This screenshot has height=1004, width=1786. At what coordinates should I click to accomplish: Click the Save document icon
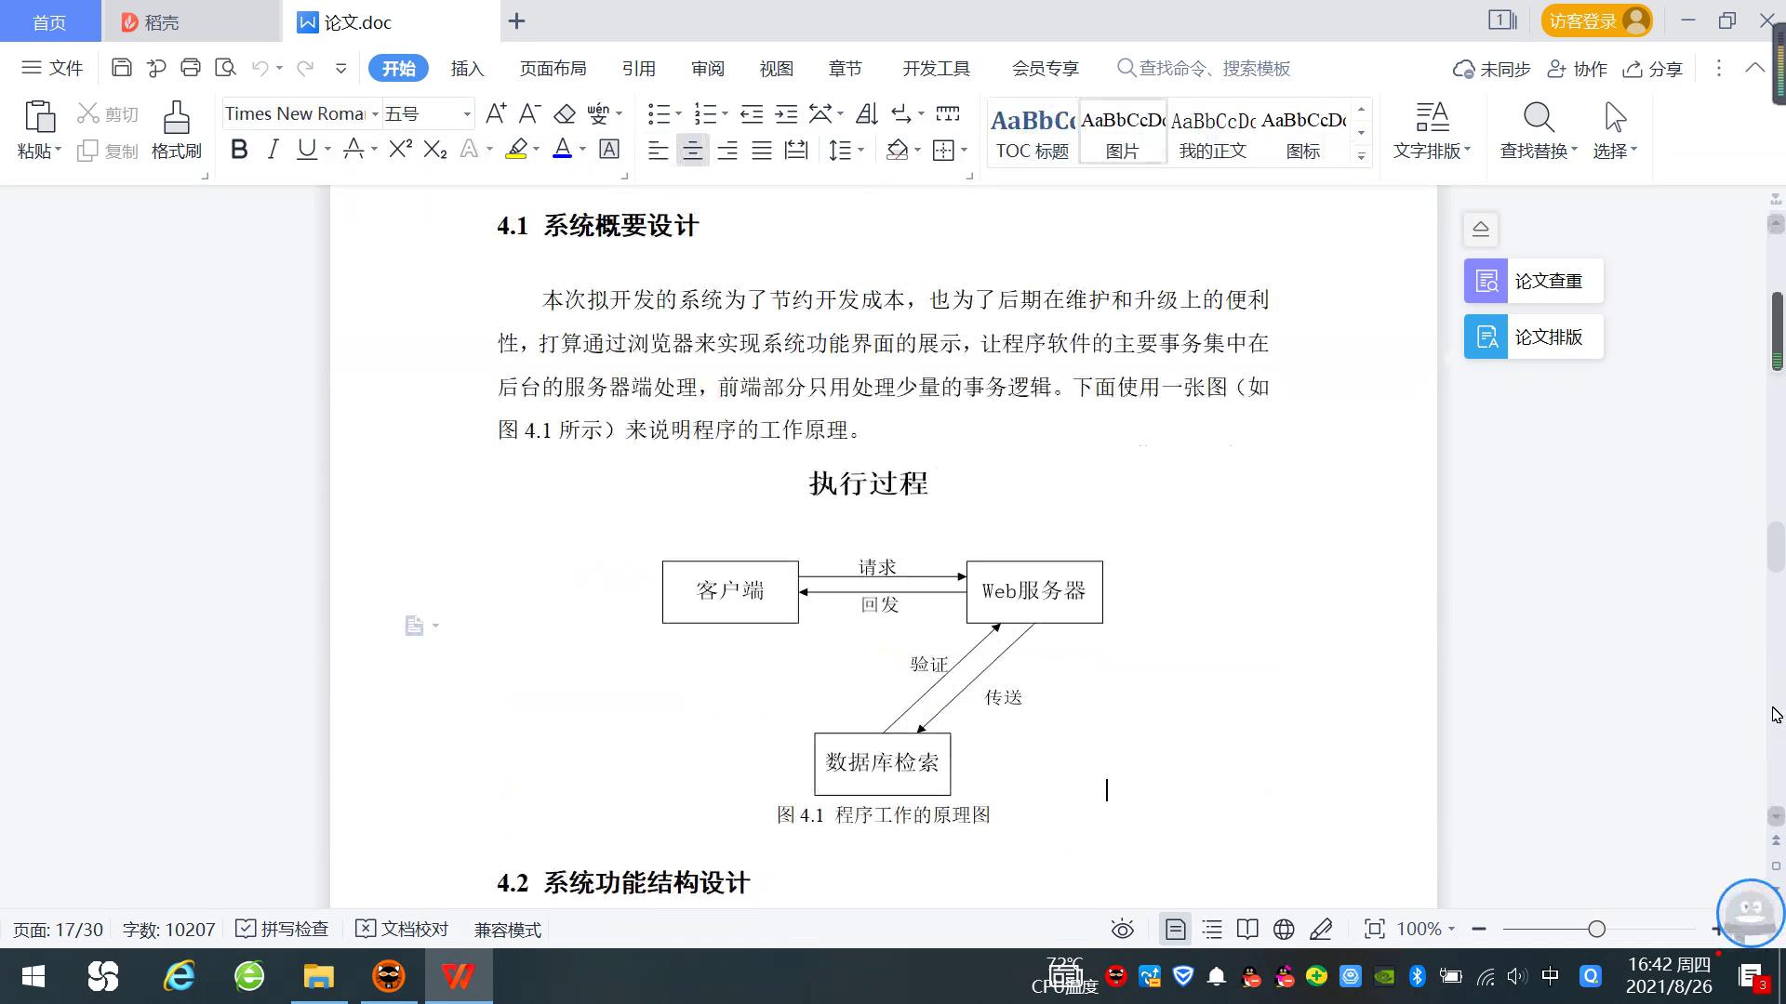point(121,67)
